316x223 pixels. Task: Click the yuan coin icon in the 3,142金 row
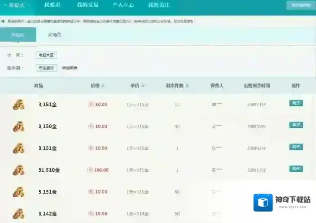[x=91, y=214]
